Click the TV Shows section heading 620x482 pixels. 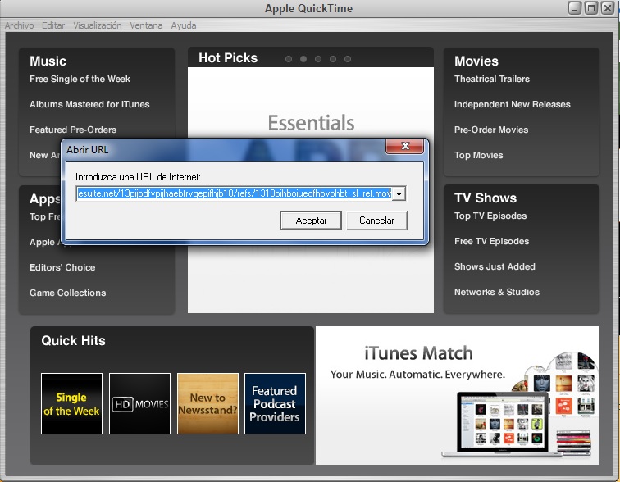[486, 198]
